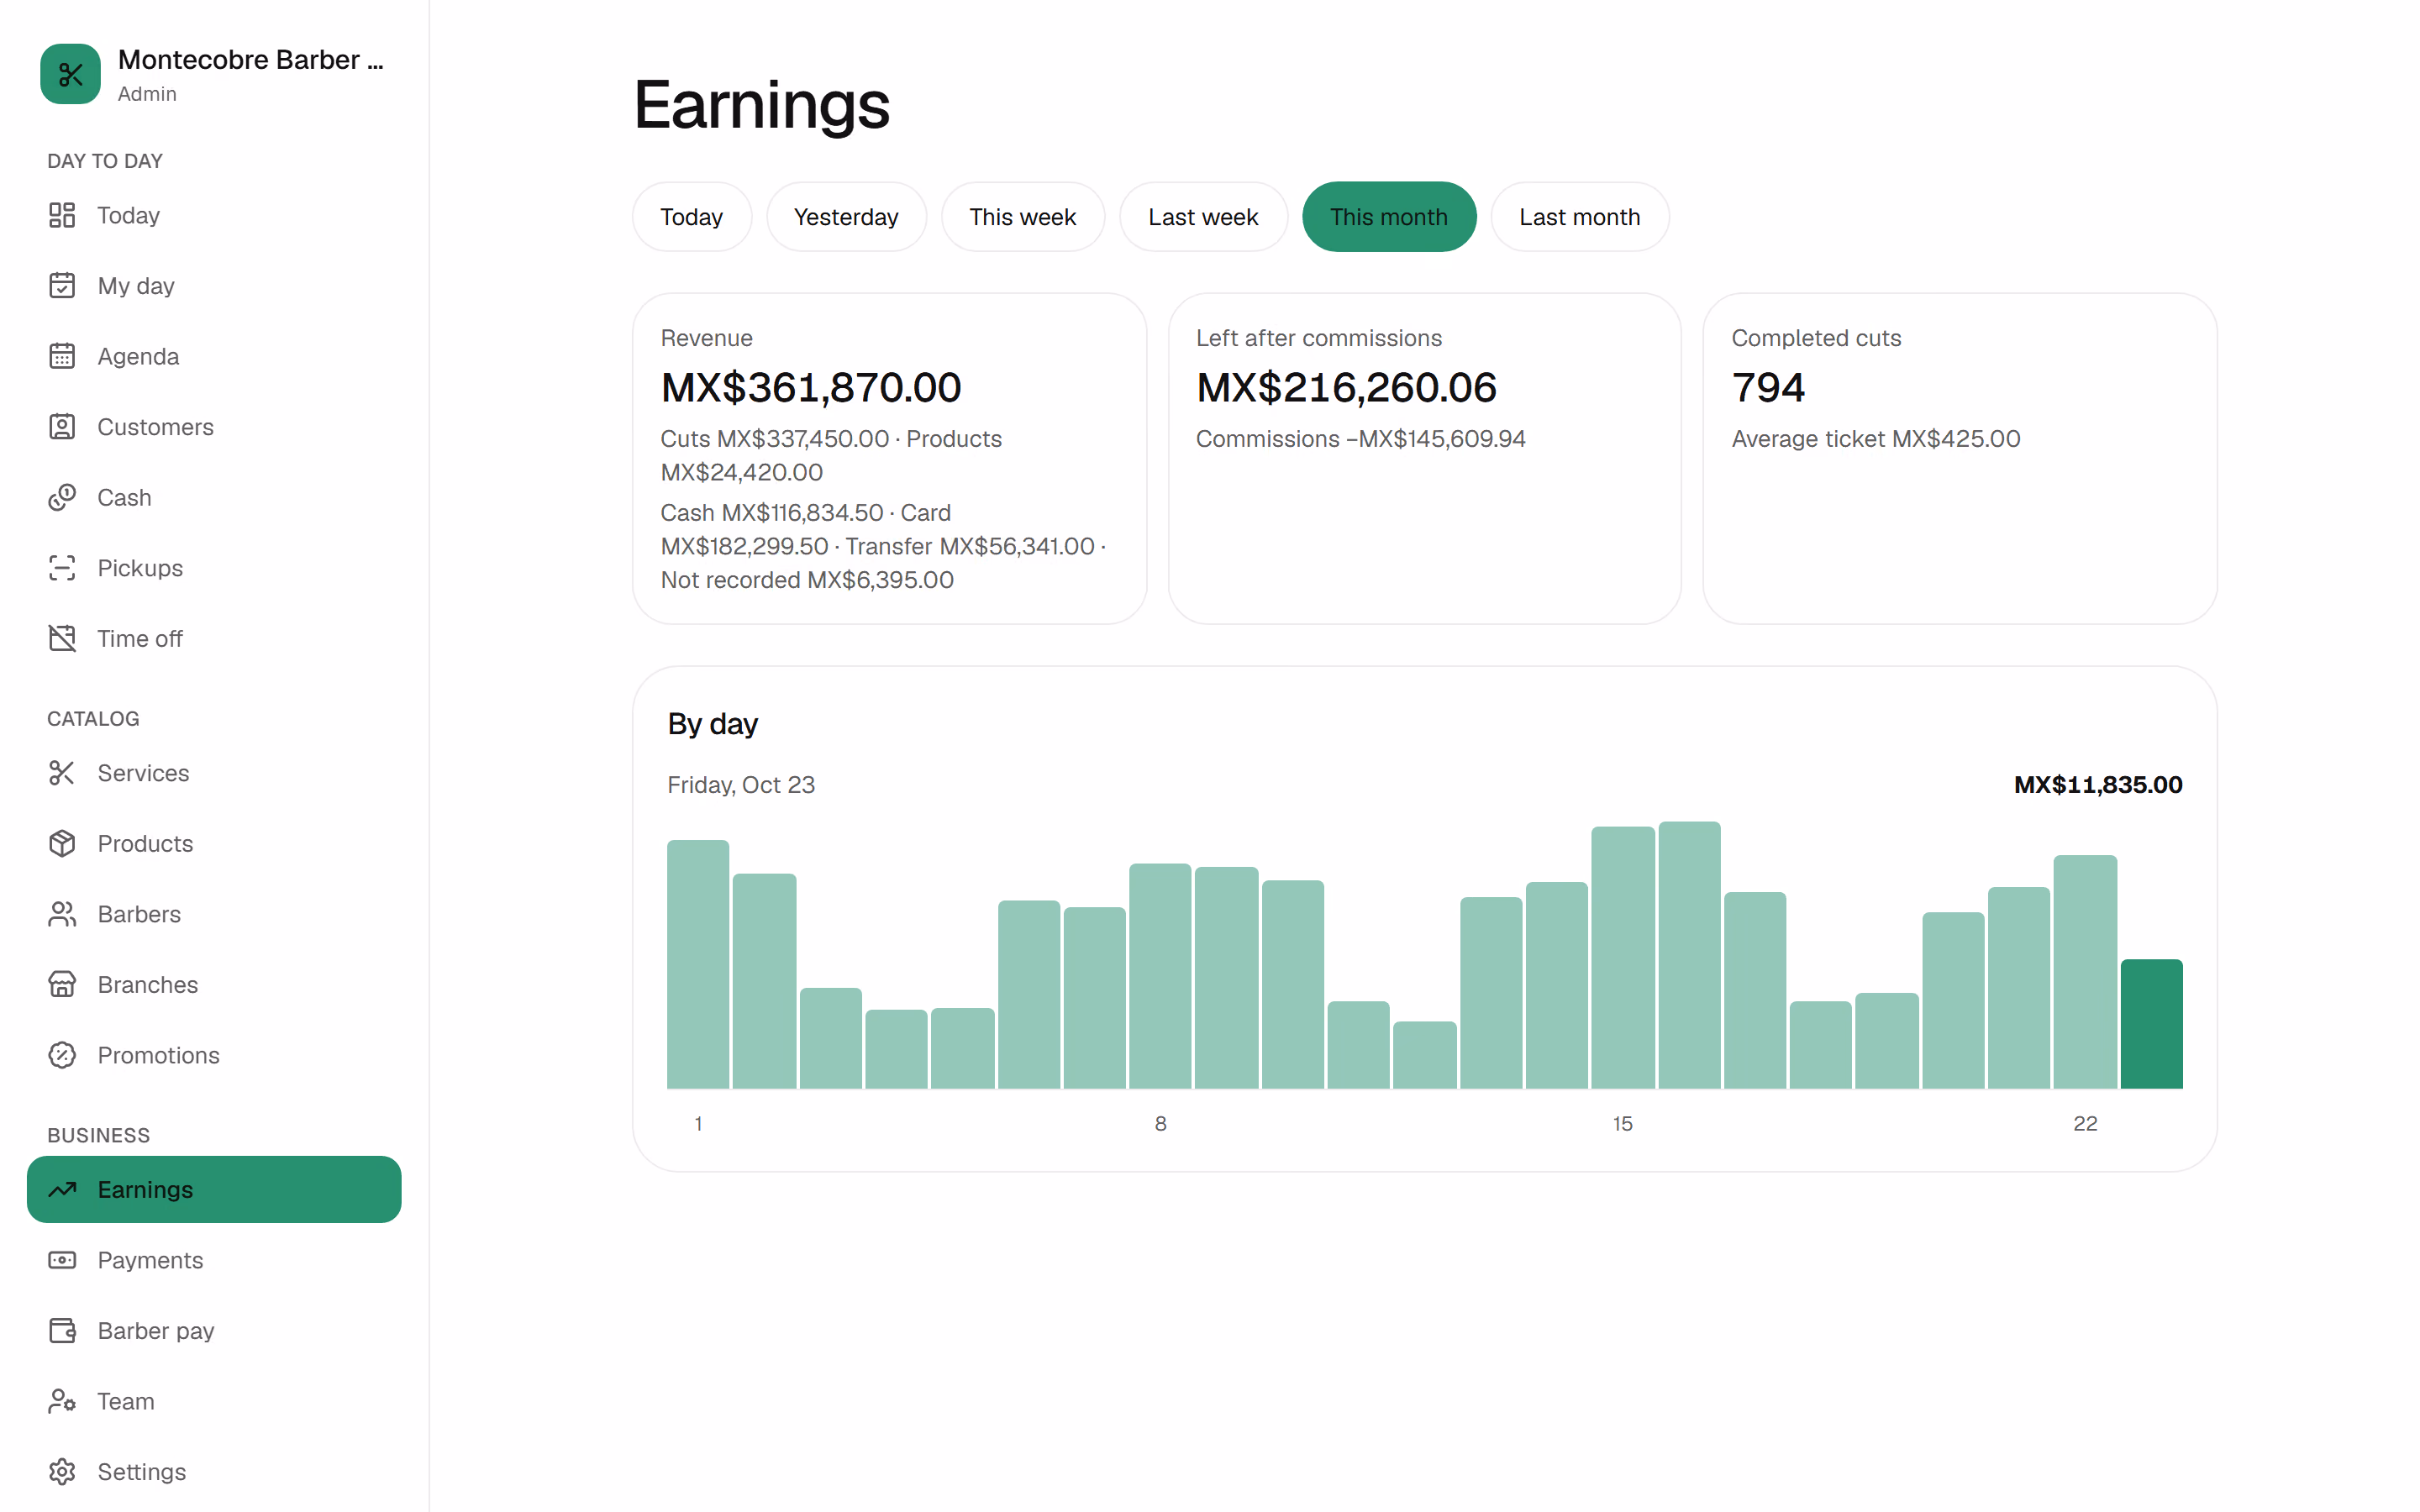This screenshot has height=1512, width=2420.
Task: Click Commissions −MX$145,609.94 text
Action: coord(1361,439)
